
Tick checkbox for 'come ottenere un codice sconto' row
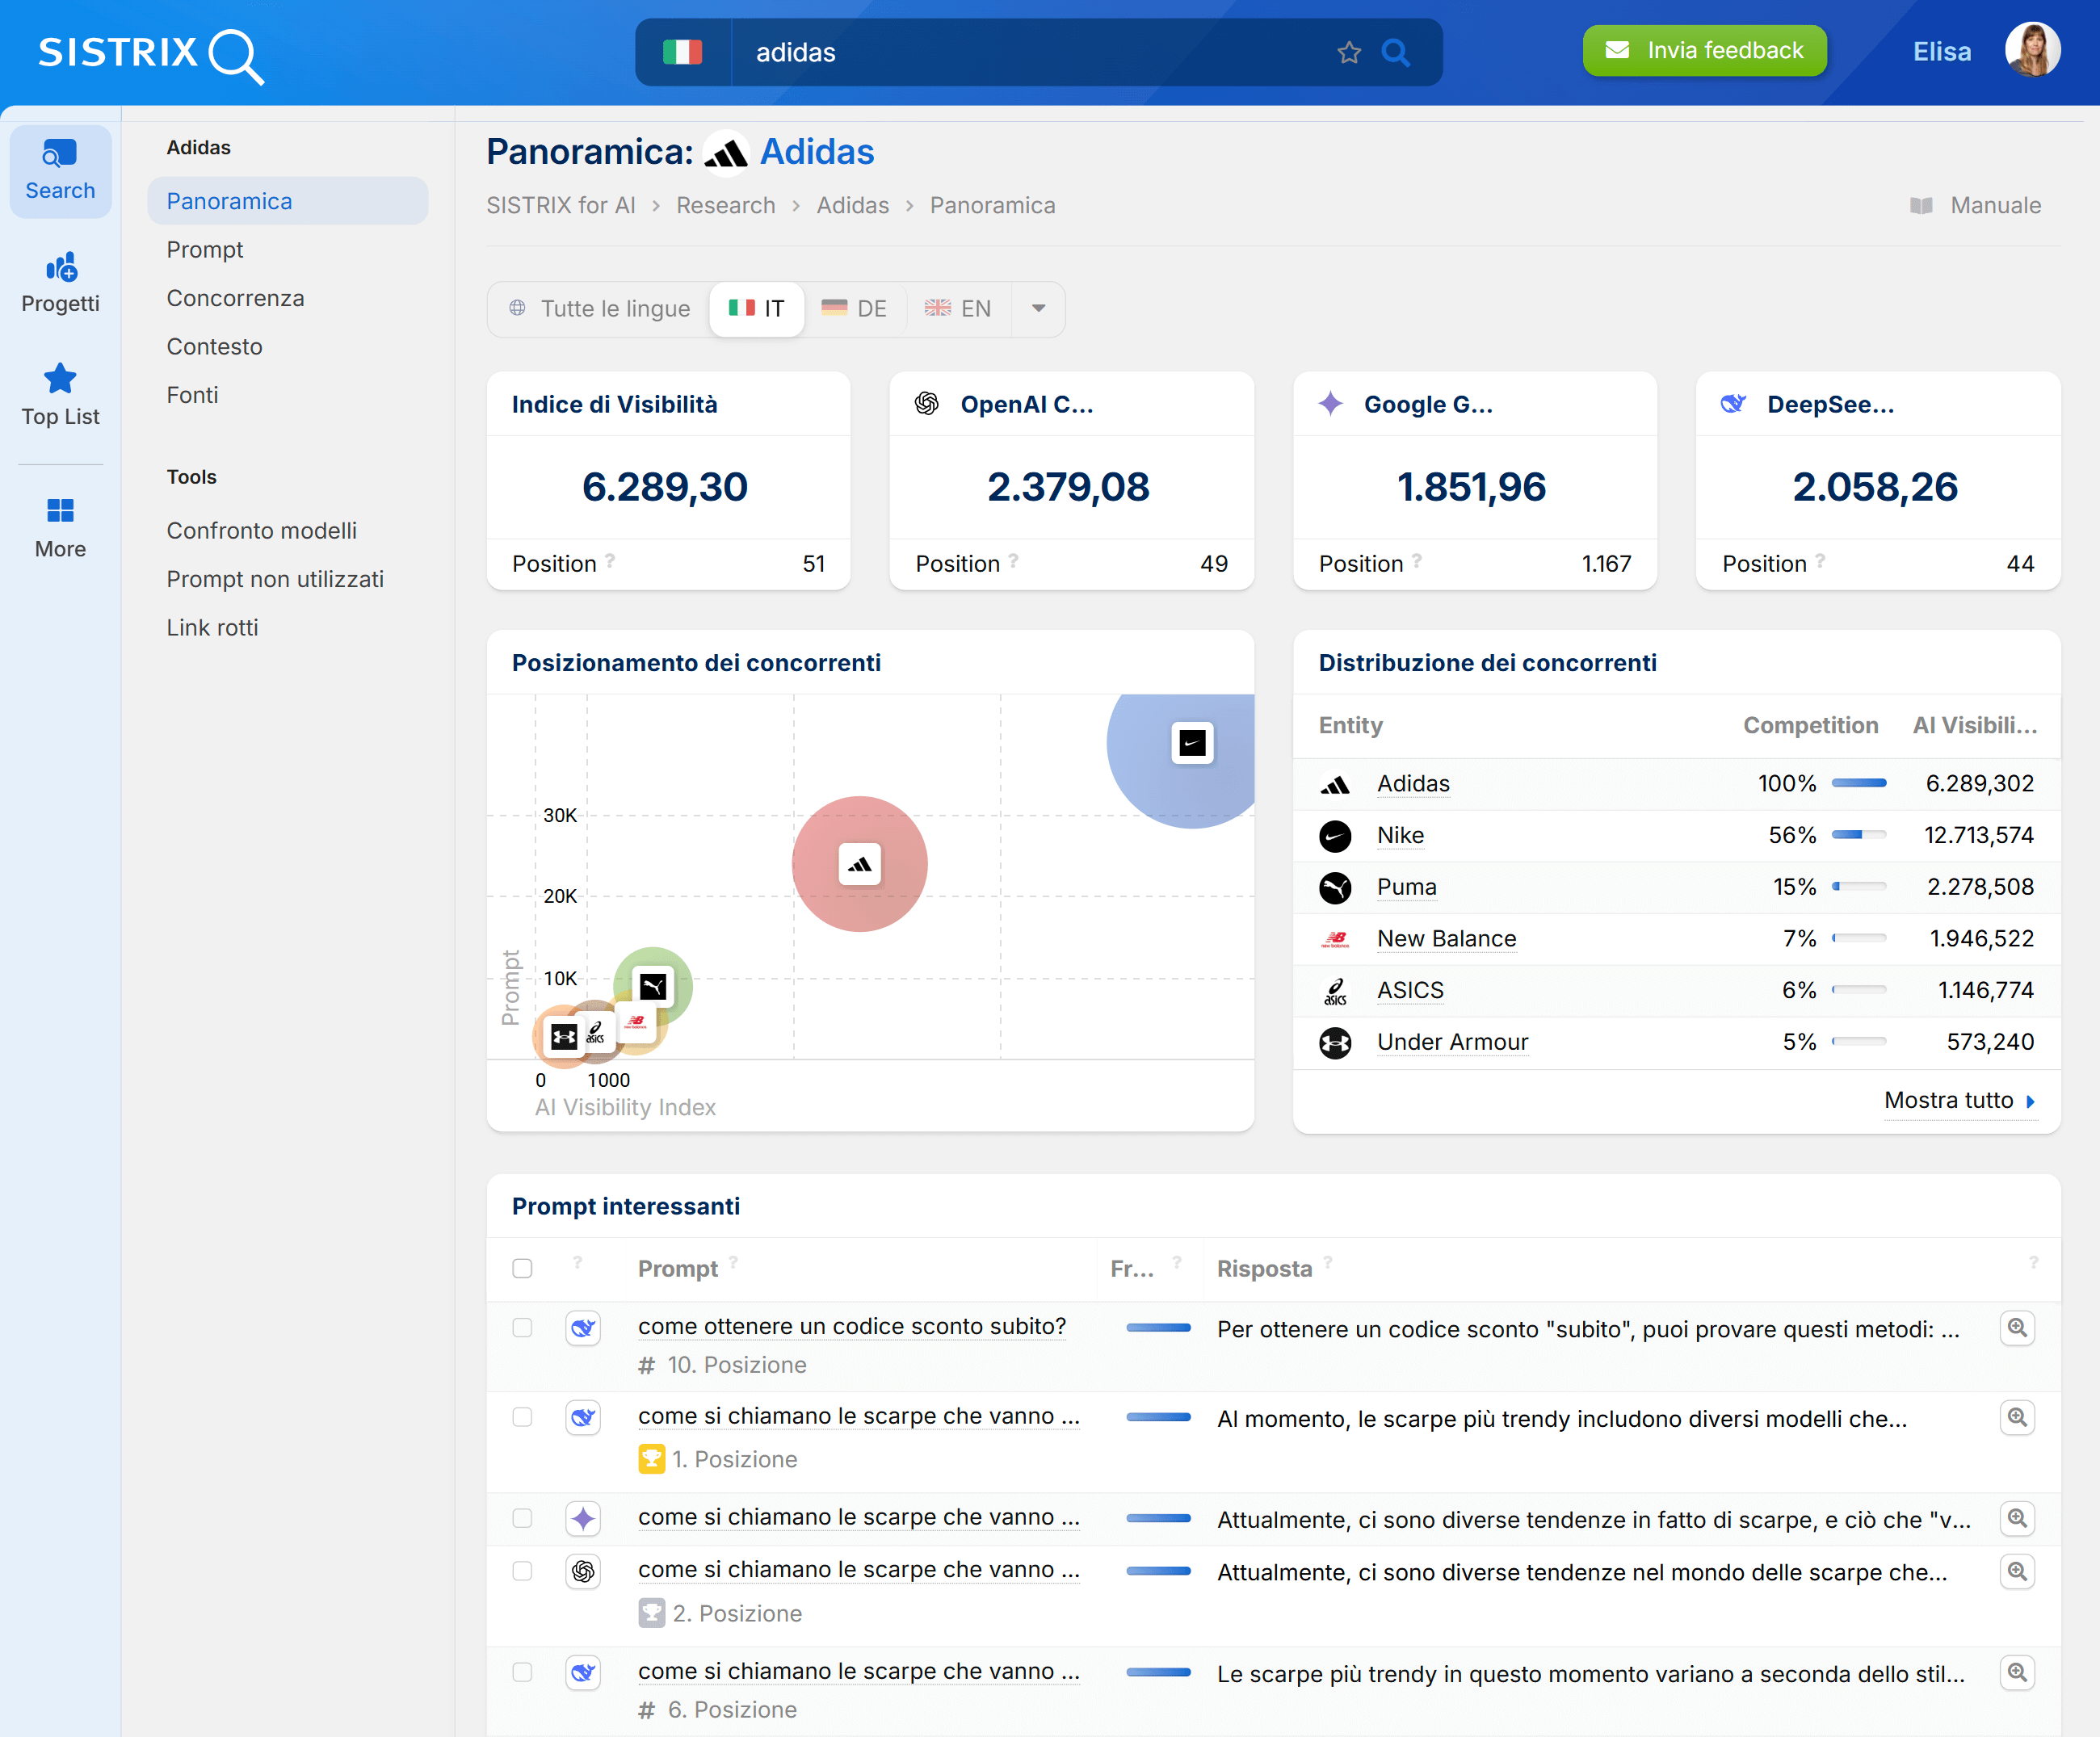[522, 1328]
